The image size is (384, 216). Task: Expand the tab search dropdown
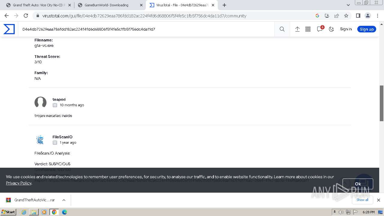348,5
